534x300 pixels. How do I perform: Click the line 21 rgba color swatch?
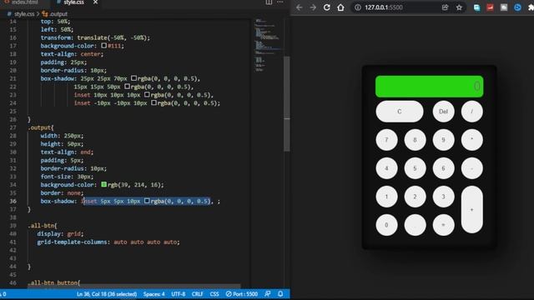pyautogui.click(x=133, y=77)
